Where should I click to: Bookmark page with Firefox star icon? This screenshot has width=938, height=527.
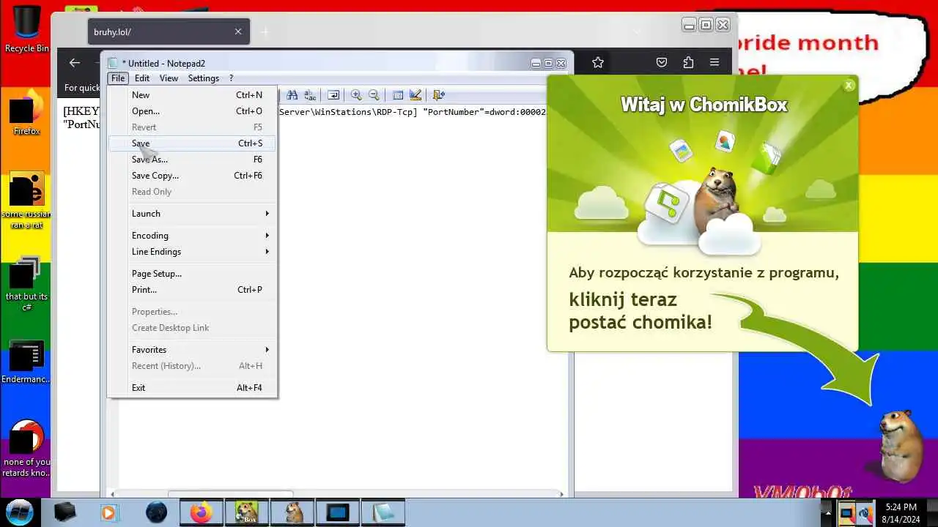[598, 63]
